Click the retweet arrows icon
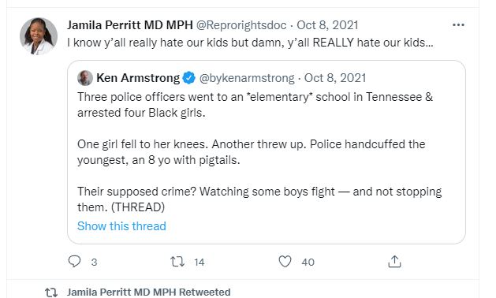The width and height of the screenshot is (496, 298). [177, 262]
